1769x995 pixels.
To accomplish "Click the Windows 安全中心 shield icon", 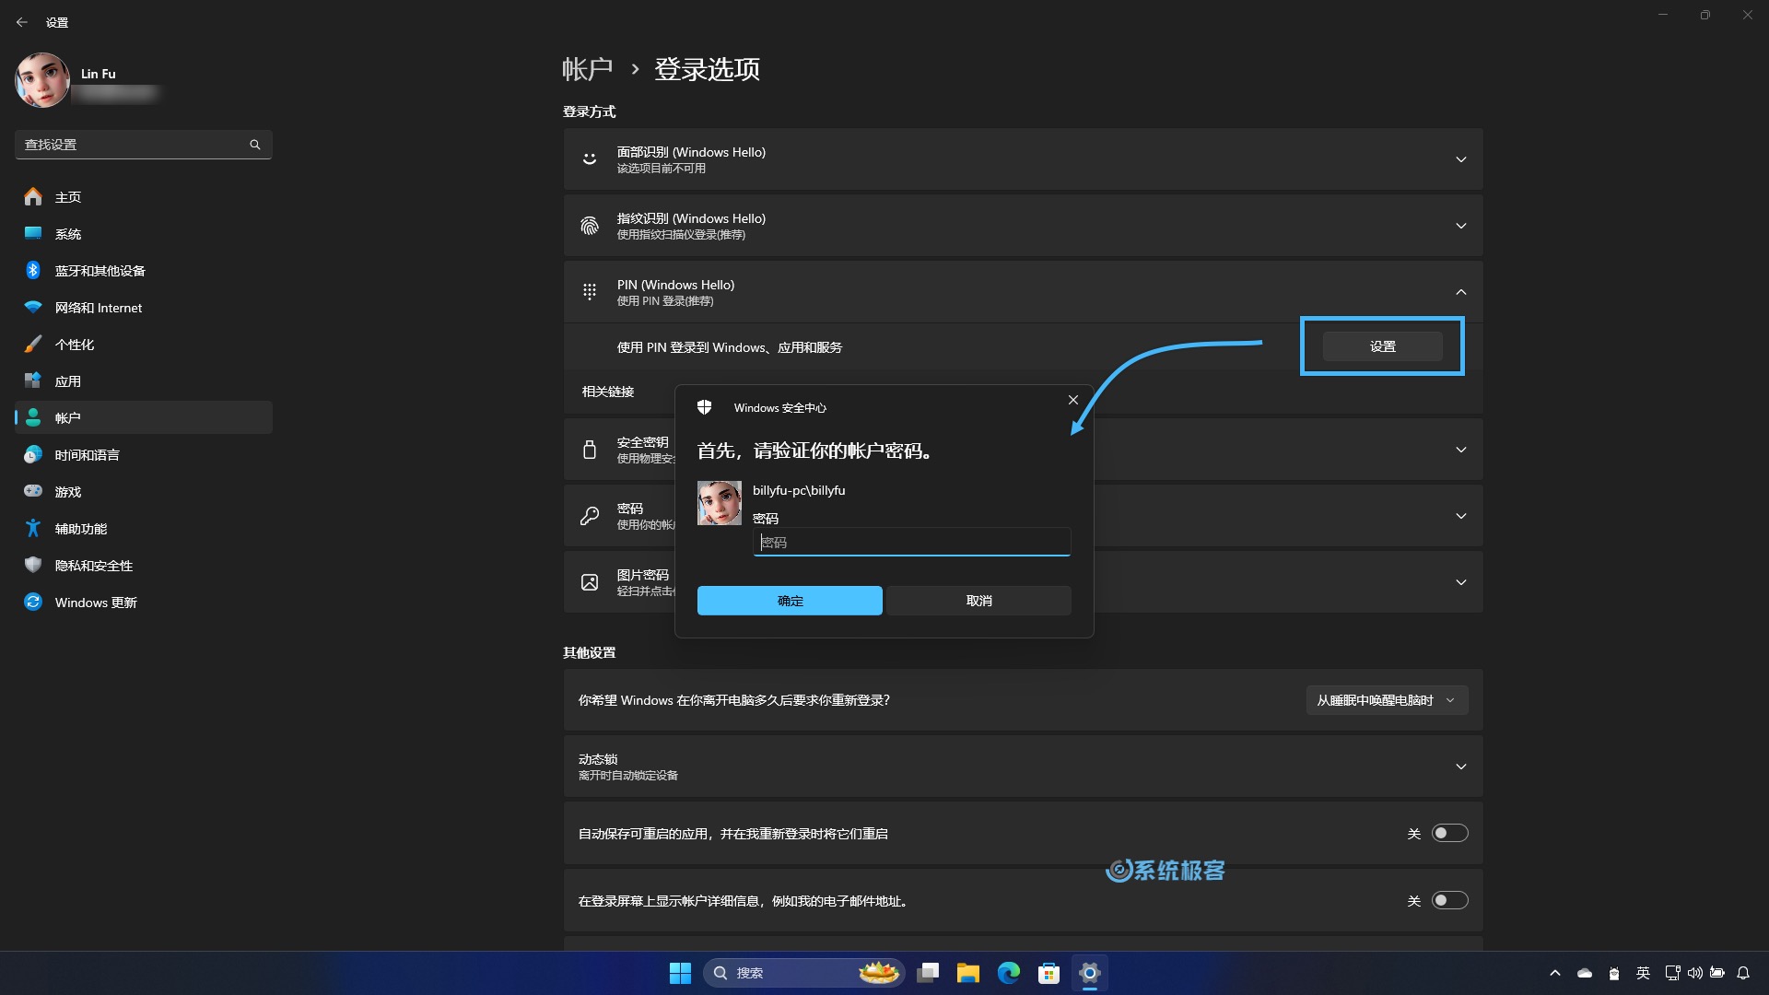I will click(x=705, y=407).
